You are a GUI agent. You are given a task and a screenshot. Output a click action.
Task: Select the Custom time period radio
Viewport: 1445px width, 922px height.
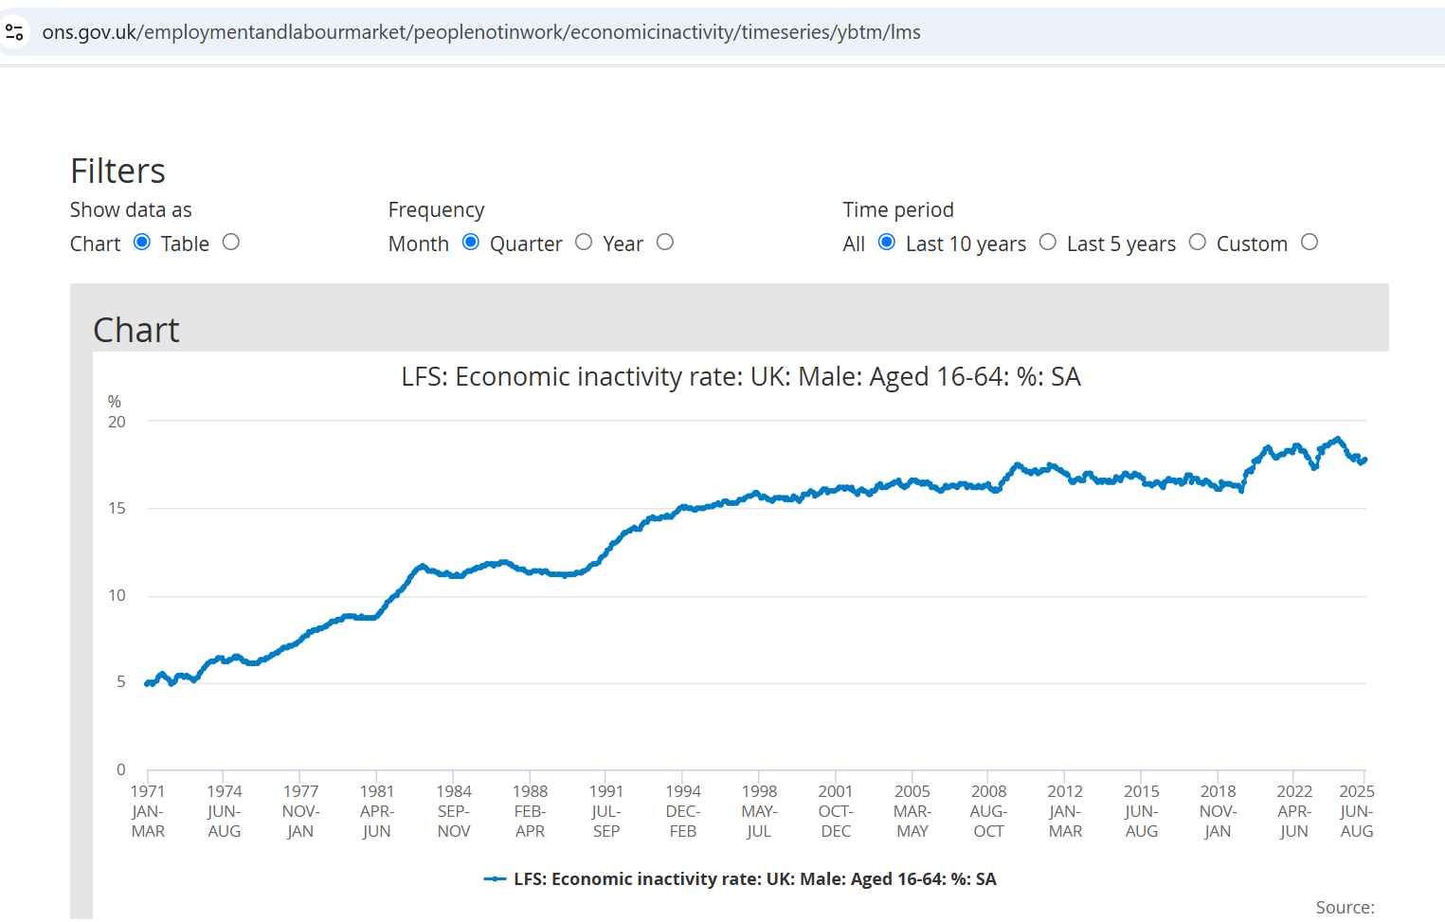coord(1310,243)
